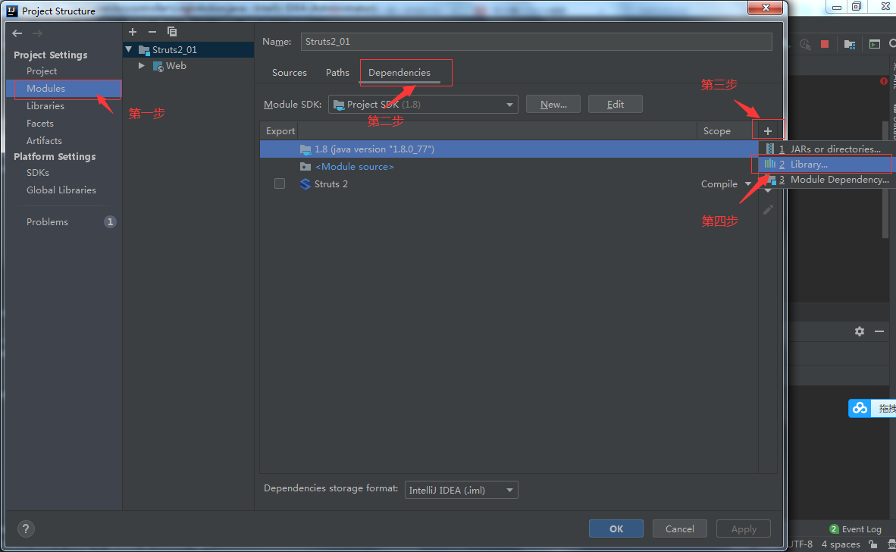
Task: Expand the Web facet tree node
Action: click(x=141, y=66)
